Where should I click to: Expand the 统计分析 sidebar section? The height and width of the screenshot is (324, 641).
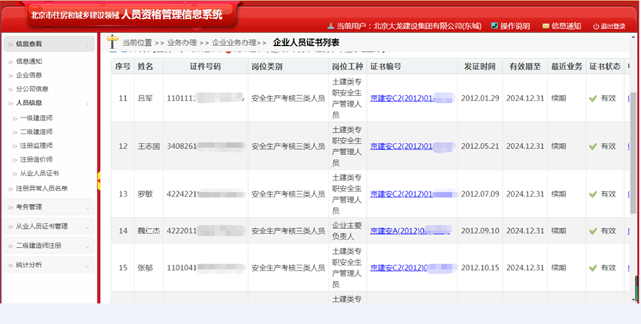[x=88, y=264]
